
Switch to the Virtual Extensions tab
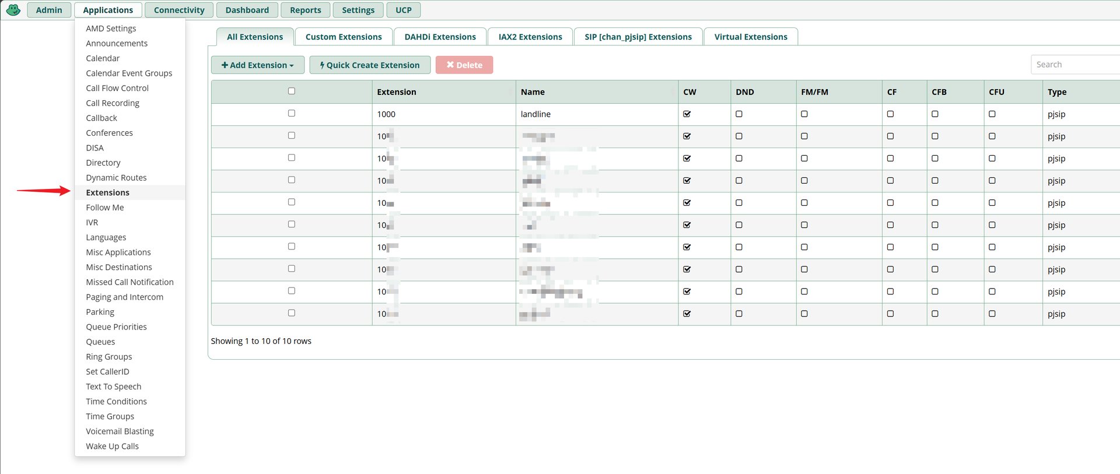[751, 37]
